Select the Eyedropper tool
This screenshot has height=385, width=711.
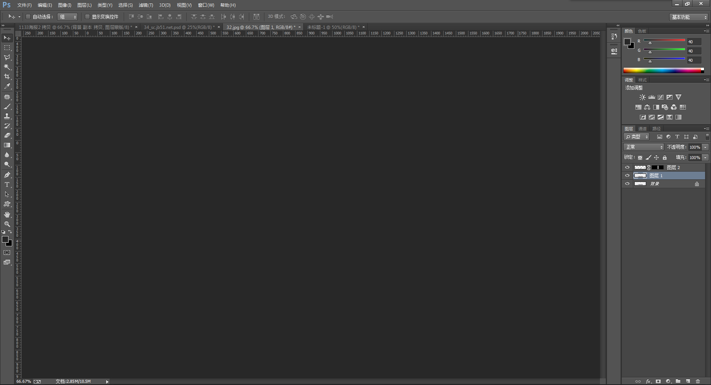pyautogui.click(x=7, y=86)
